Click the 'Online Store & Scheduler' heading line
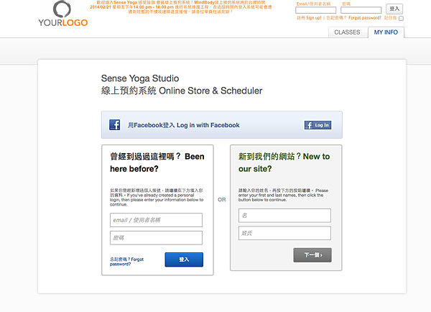The width and height of the screenshot is (431, 312). [182, 91]
